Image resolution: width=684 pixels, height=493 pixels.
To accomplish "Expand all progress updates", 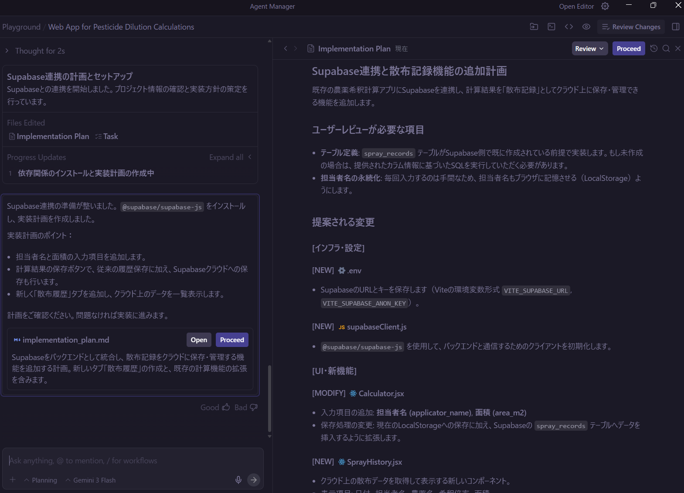I will (230, 157).
